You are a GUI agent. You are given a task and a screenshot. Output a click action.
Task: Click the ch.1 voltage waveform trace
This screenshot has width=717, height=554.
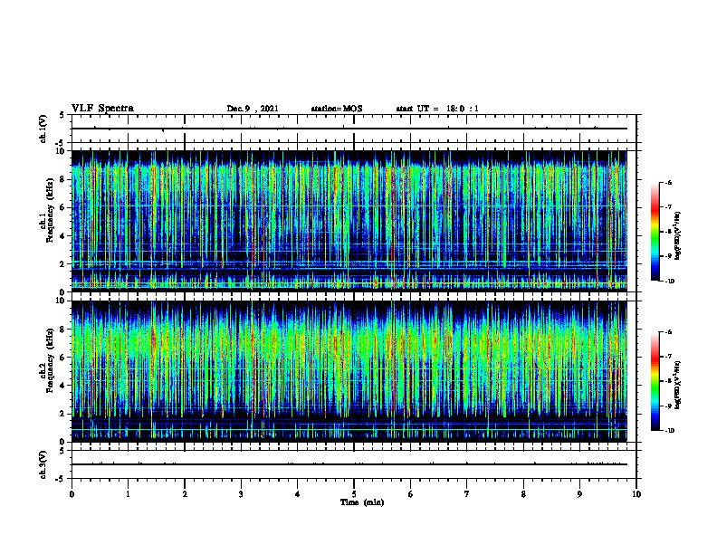tap(349, 129)
